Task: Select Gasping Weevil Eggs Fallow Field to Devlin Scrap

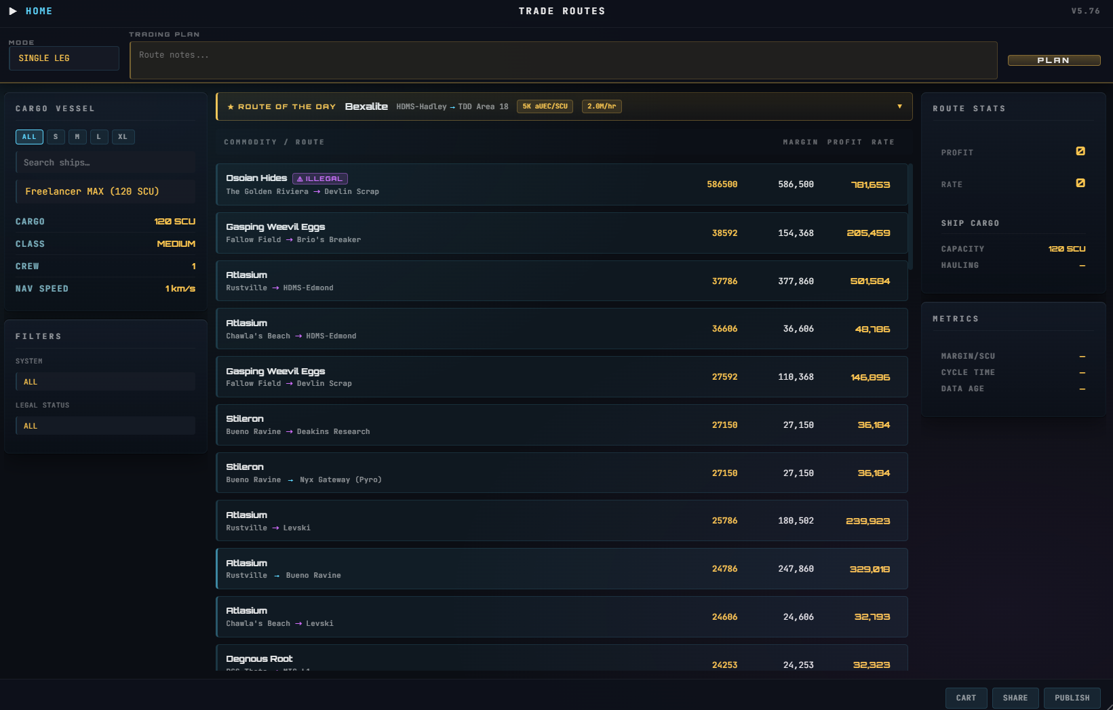Action: [x=562, y=377]
